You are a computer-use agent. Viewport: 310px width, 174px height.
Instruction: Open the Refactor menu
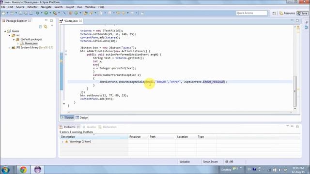pyautogui.click(x=32, y=7)
